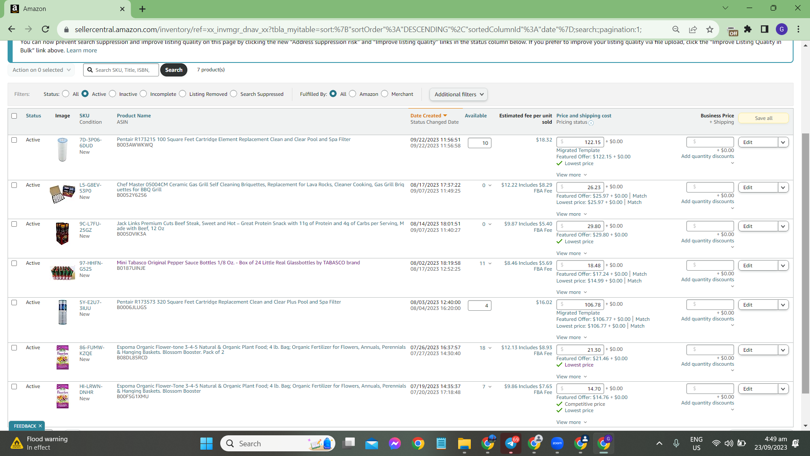This screenshot has height=456, width=810.
Task: Click the available quantity field showing 10
Action: coord(480,143)
